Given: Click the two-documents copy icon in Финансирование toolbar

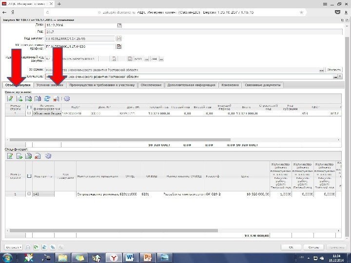Looking at the screenshot, I should (x=38, y=98).
